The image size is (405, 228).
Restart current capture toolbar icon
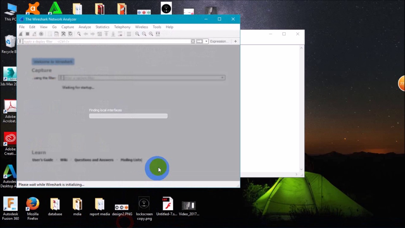(x=34, y=34)
